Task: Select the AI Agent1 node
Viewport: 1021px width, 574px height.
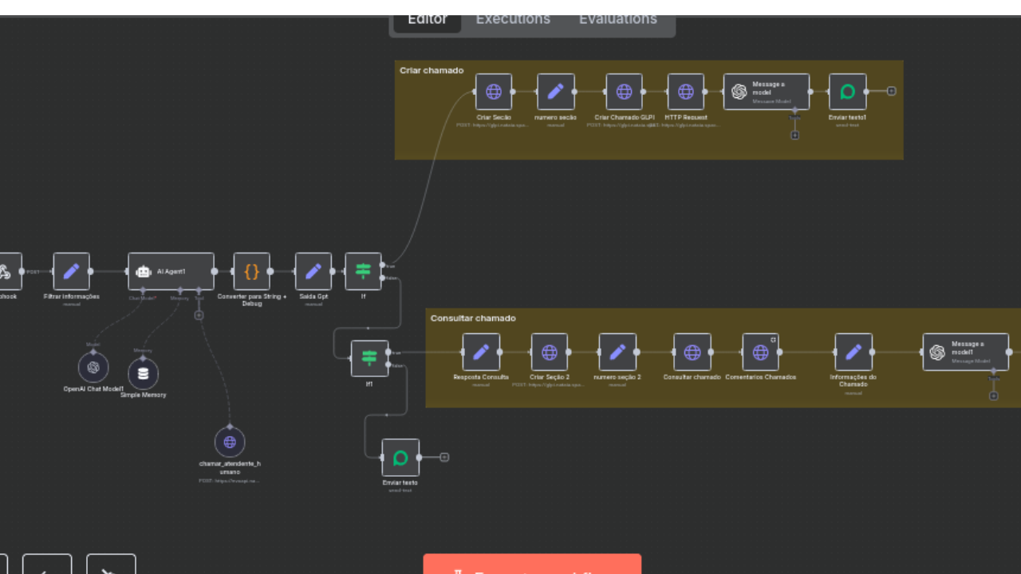Action: pos(171,271)
